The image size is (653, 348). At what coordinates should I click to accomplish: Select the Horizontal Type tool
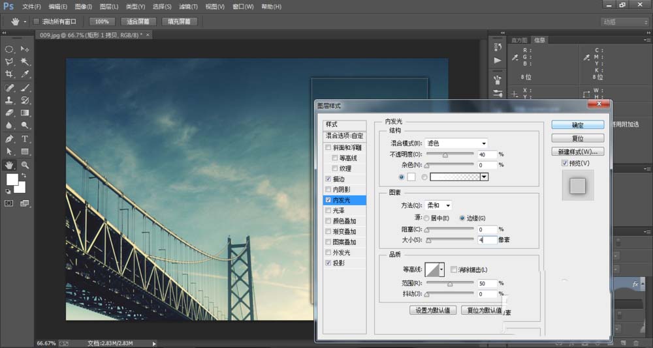pos(25,139)
